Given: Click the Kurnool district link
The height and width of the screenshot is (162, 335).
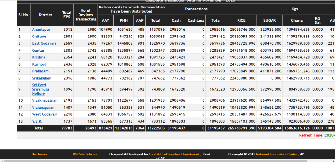Looking at the screenshot, I should (39, 64).
